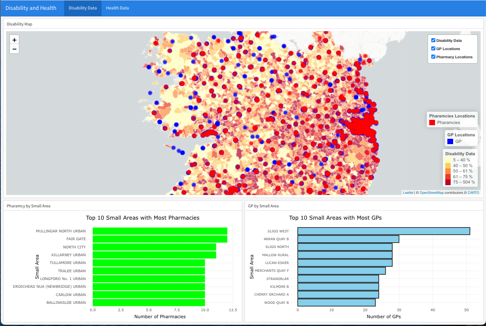Open the OpenStreetMap attribution link
Viewport: 486px width, 326px height.
click(x=431, y=192)
